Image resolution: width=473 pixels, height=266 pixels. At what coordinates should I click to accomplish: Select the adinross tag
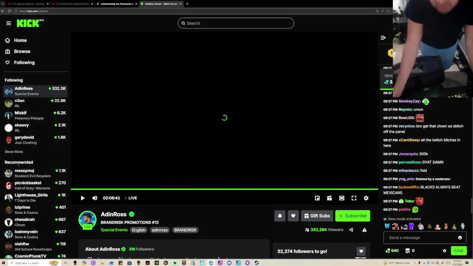point(160,230)
